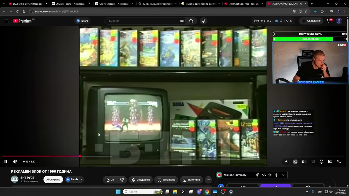Switch to the 10 най-големи по обем язовири tab
This screenshot has height=196, width=349.
158,4
